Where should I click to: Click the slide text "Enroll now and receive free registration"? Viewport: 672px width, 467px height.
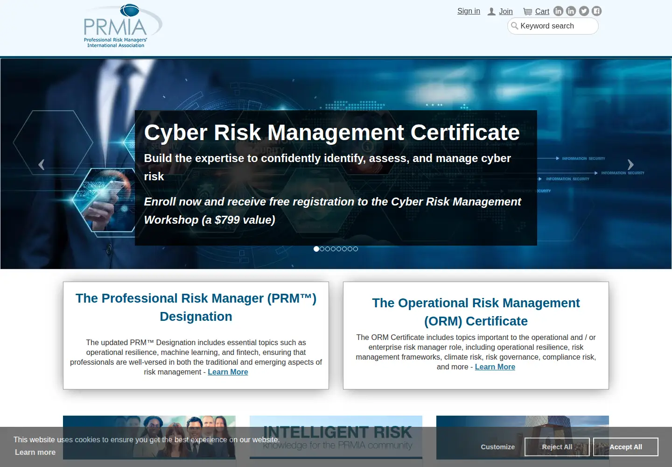click(249, 202)
